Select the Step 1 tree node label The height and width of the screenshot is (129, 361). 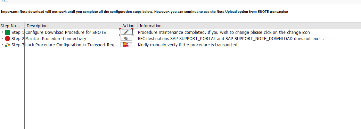coord(18,32)
